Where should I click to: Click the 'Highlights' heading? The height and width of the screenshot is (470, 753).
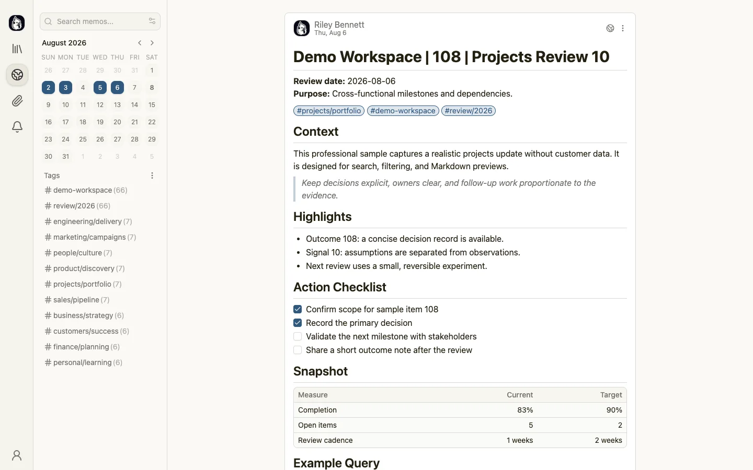click(x=323, y=217)
